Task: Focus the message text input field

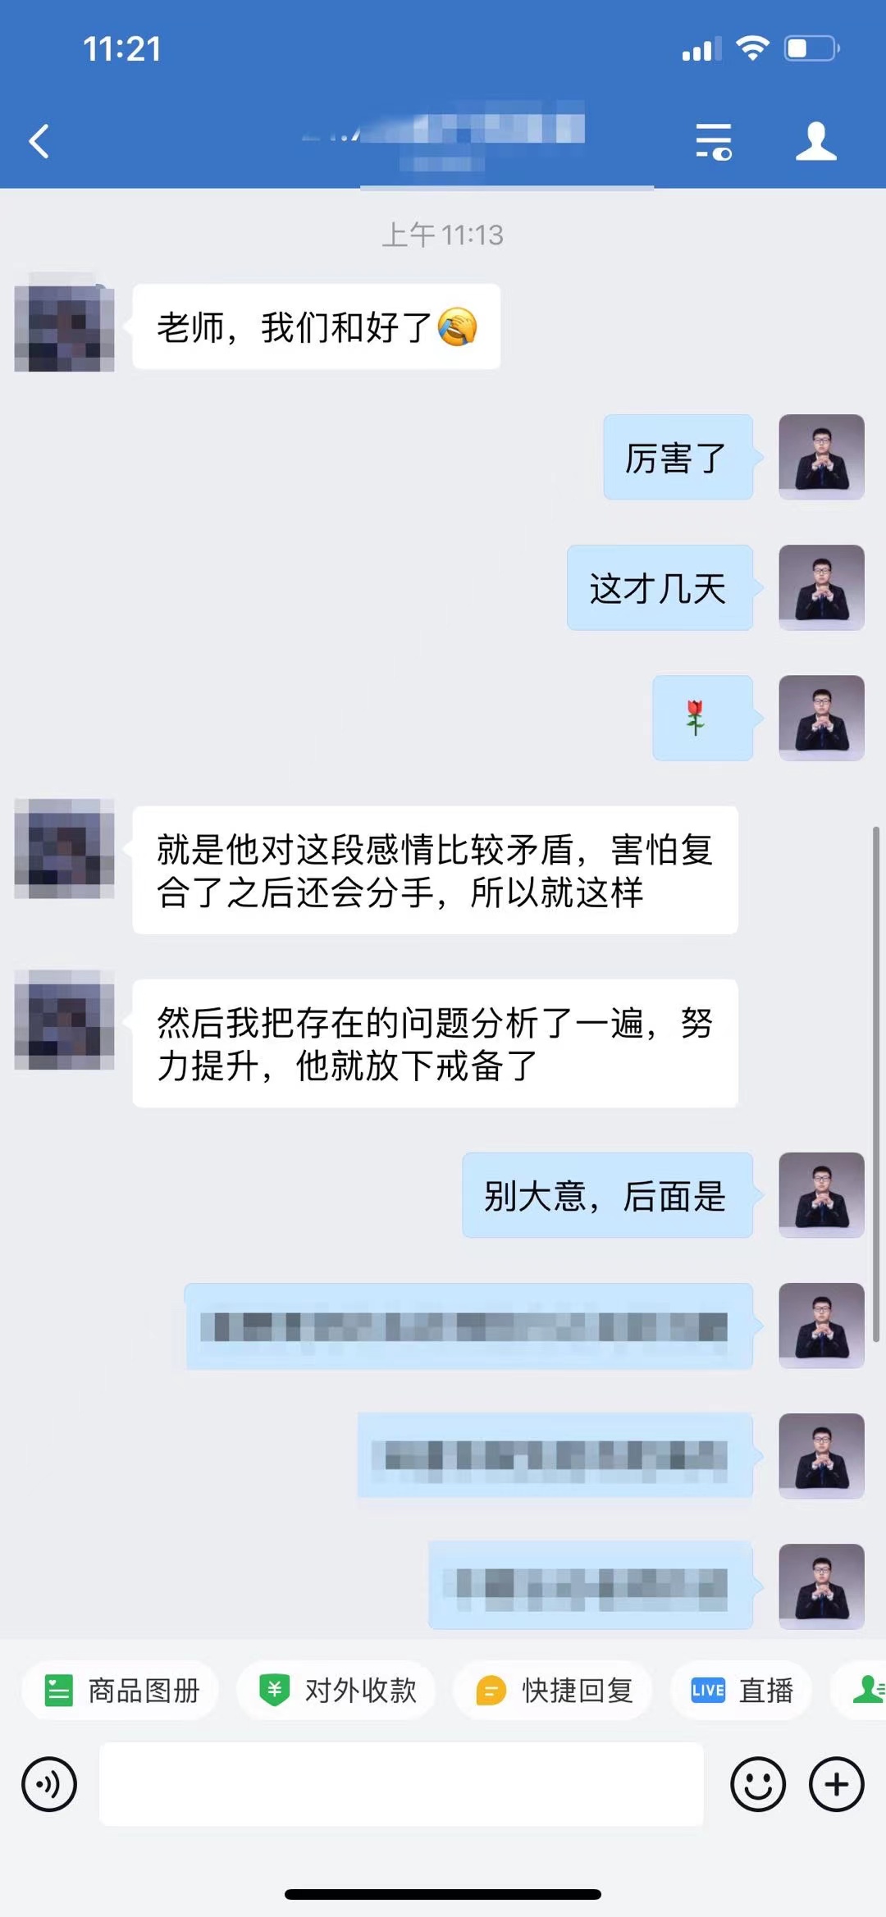Action: (401, 1784)
